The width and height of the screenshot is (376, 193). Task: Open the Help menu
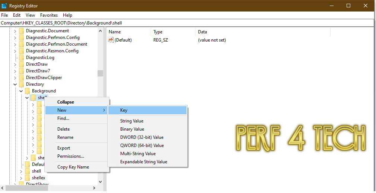67,15
